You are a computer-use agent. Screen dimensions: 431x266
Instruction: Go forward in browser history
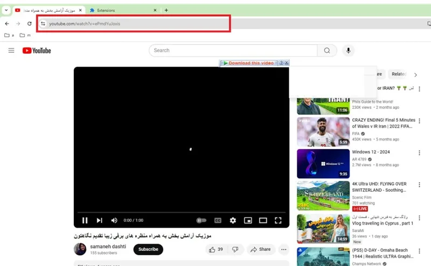pyautogui.click(x=18, y=24)
